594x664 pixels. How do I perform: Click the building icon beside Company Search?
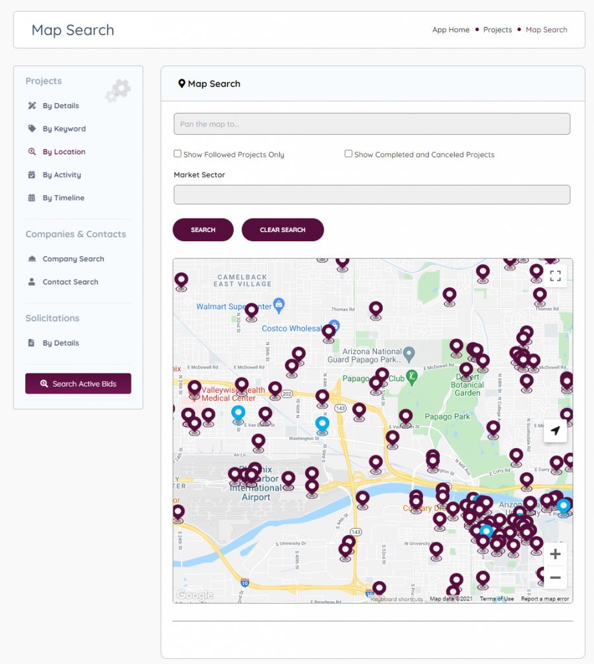point(32,259)
